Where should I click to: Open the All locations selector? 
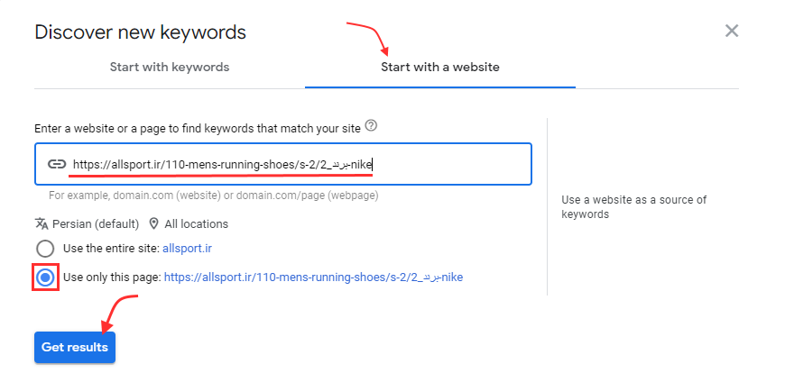pos(196,223)
